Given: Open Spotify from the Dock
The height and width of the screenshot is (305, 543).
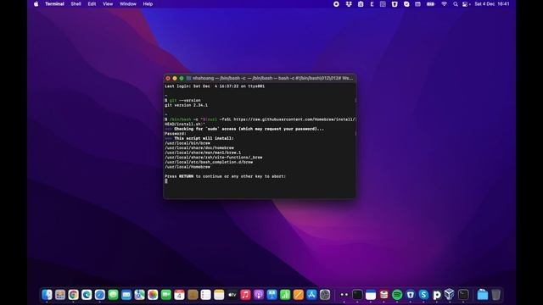Looking at the screenshot, I should point(397,295).
